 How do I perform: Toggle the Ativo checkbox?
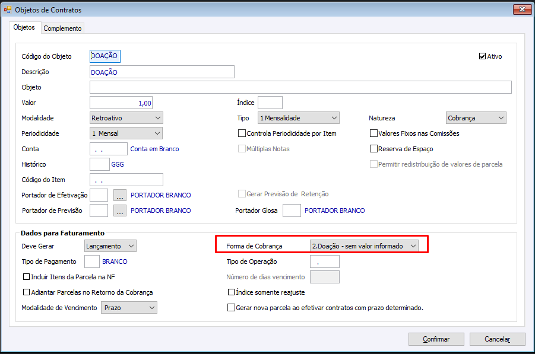pyautogui.click(x=482, y=56)
